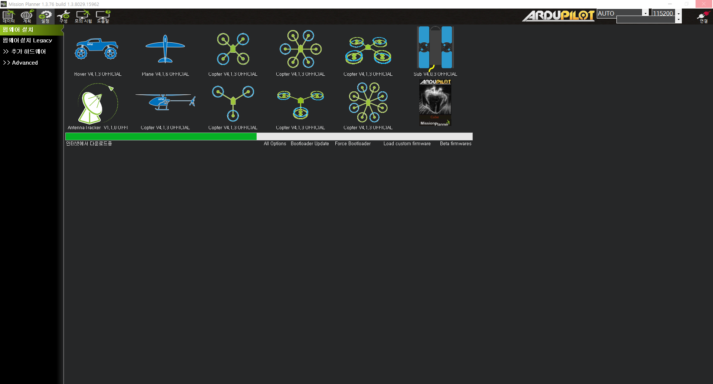Open the 115200 baud rate dropdown
The image size is (713, 384).
point(667,13)
